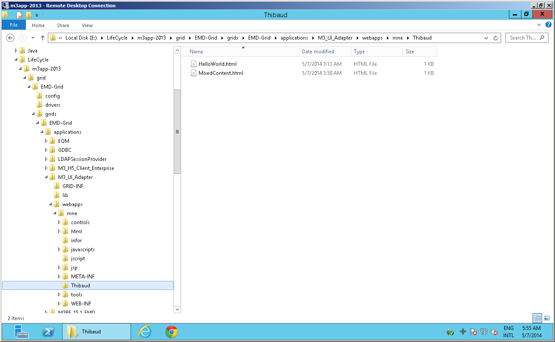Open the File menu
This screenshot has height=342, width=555.
[14, 25]
